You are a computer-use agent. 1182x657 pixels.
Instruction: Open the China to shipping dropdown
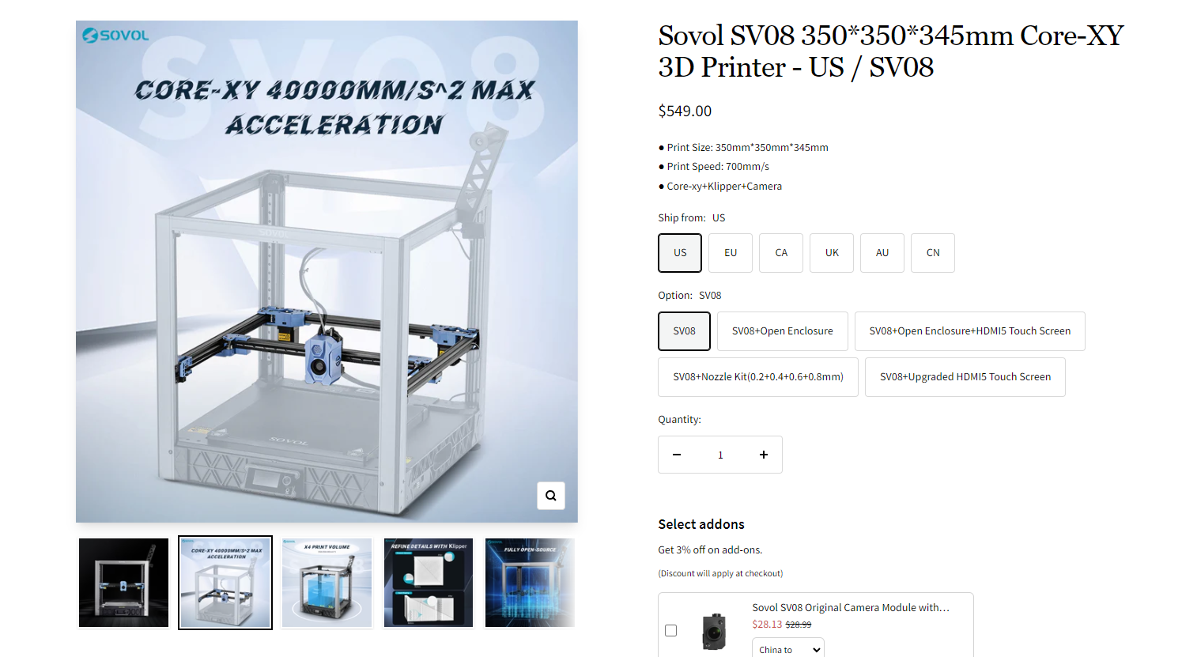[787, 649]
